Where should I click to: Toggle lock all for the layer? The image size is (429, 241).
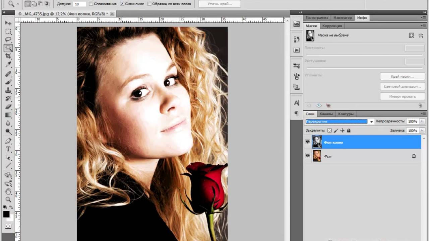349,131
